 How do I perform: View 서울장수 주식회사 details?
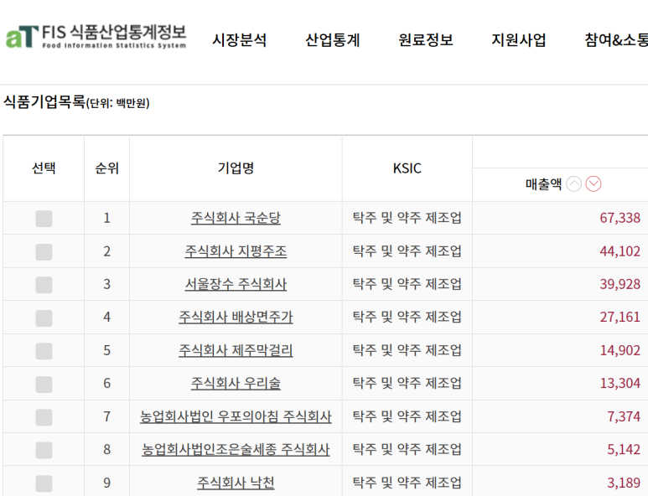point(236,284)
